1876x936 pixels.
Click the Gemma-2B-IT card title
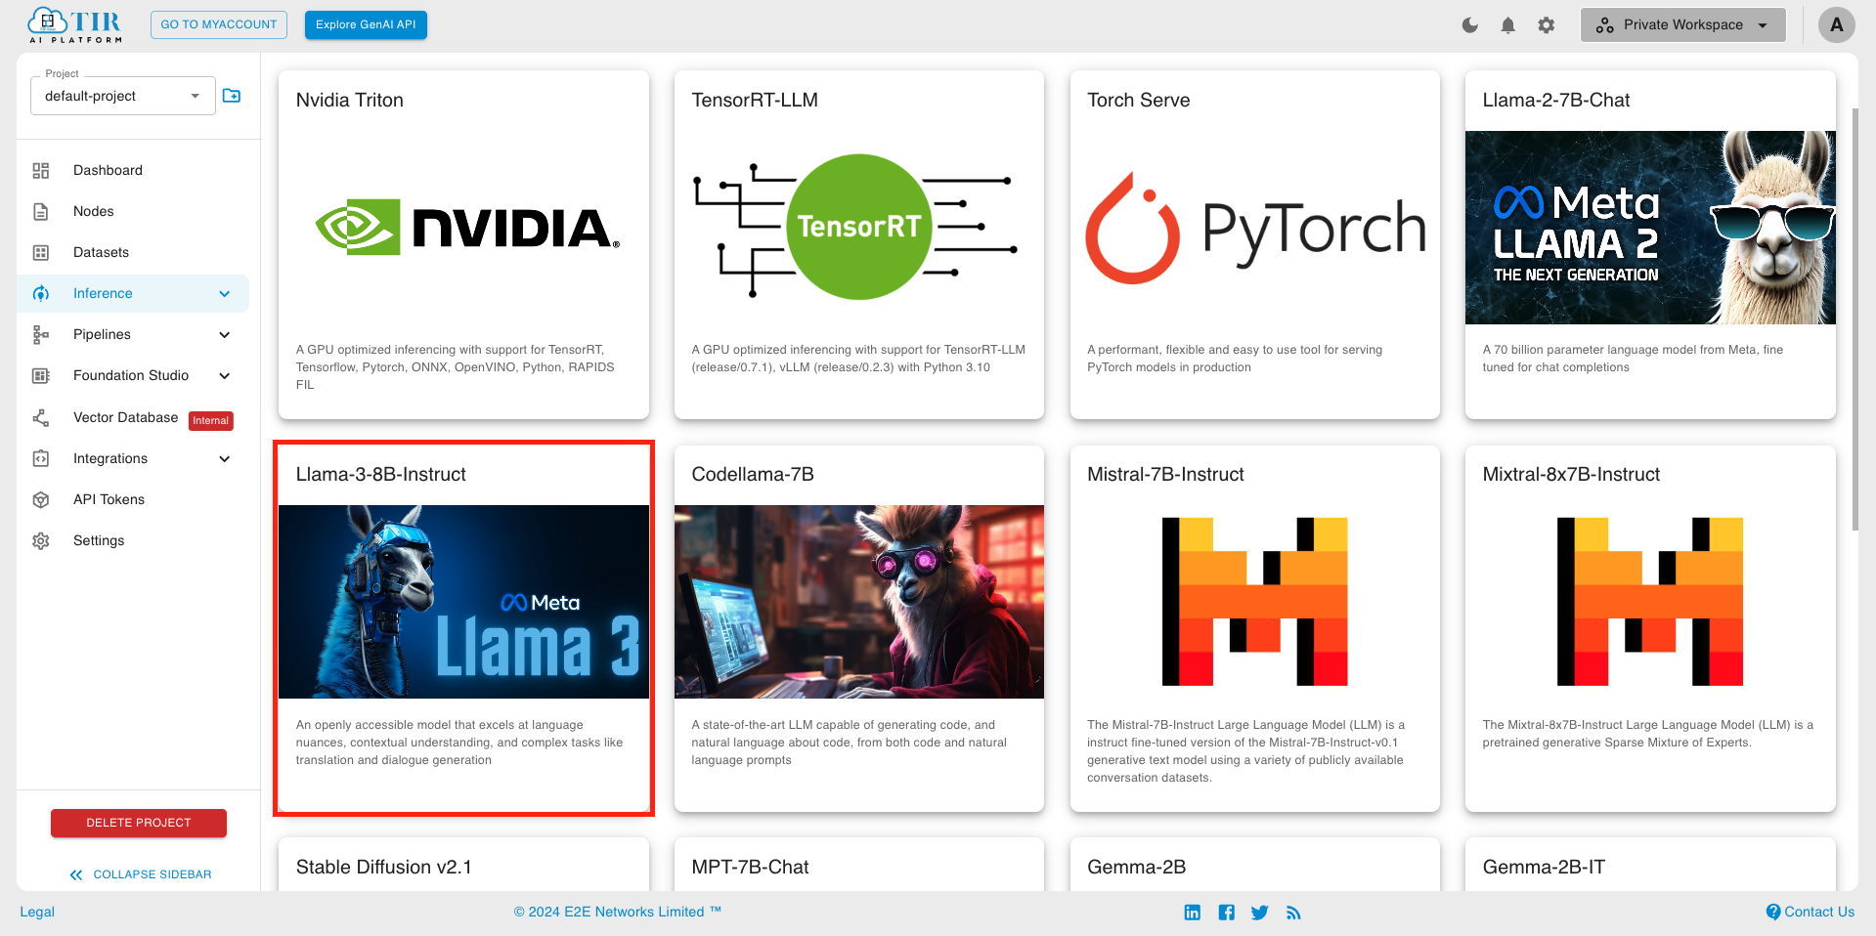(1544, 867)
